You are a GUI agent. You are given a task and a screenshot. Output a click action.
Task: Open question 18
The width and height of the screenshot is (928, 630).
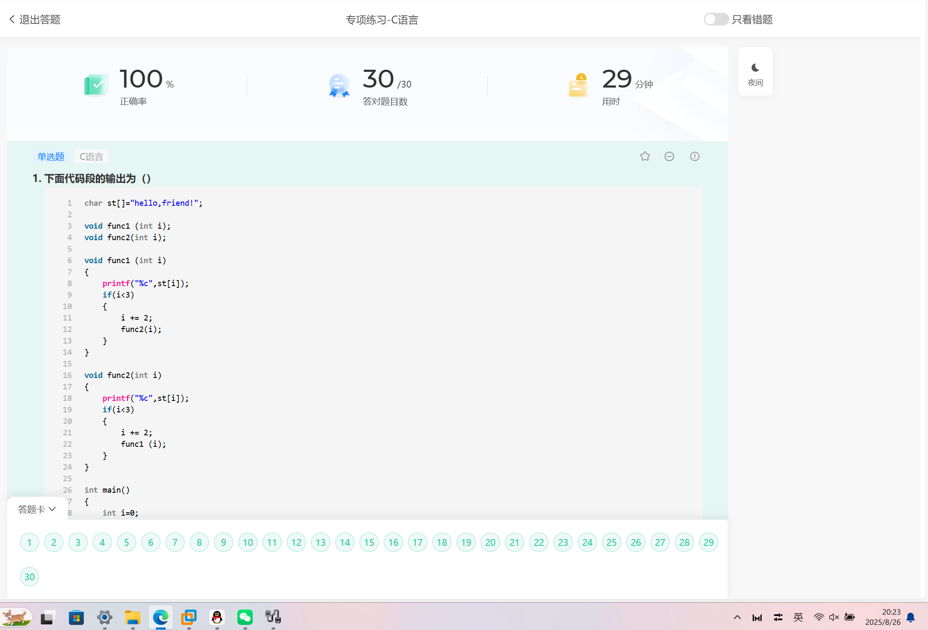442,542
